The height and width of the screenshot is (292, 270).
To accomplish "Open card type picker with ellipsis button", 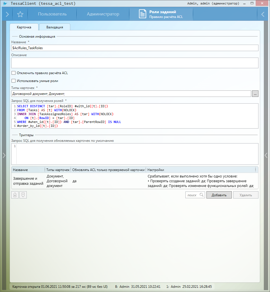I will [x=255, y=94].
